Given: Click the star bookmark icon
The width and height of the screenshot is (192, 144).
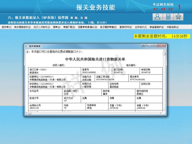Looking at the screenshot, I should 179,17.
